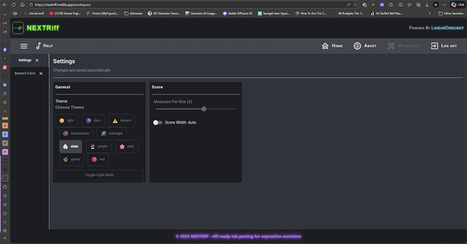Screen dimensions: 467x244
Task: Click the Help music note icon
Action: 39,46
